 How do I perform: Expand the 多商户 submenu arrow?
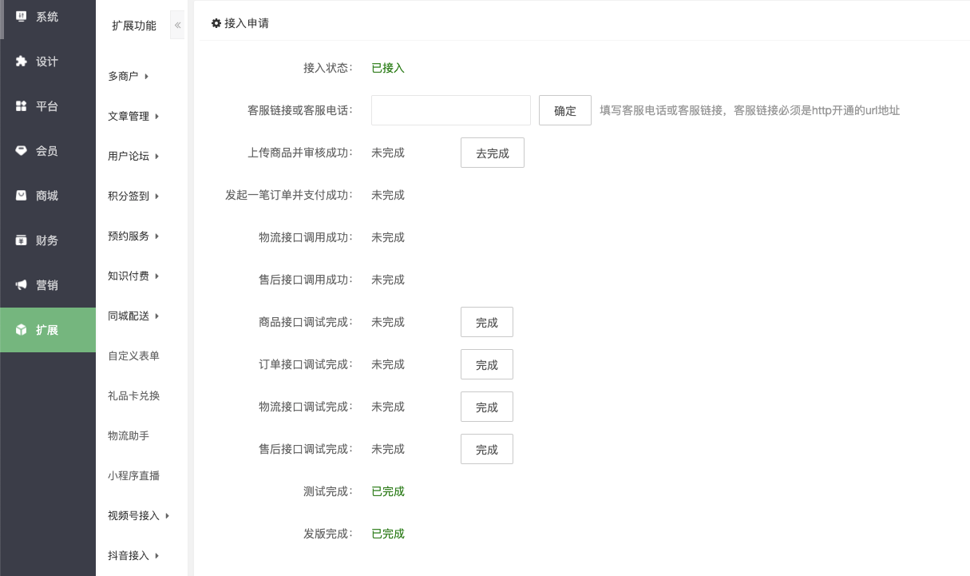[147, 77]
